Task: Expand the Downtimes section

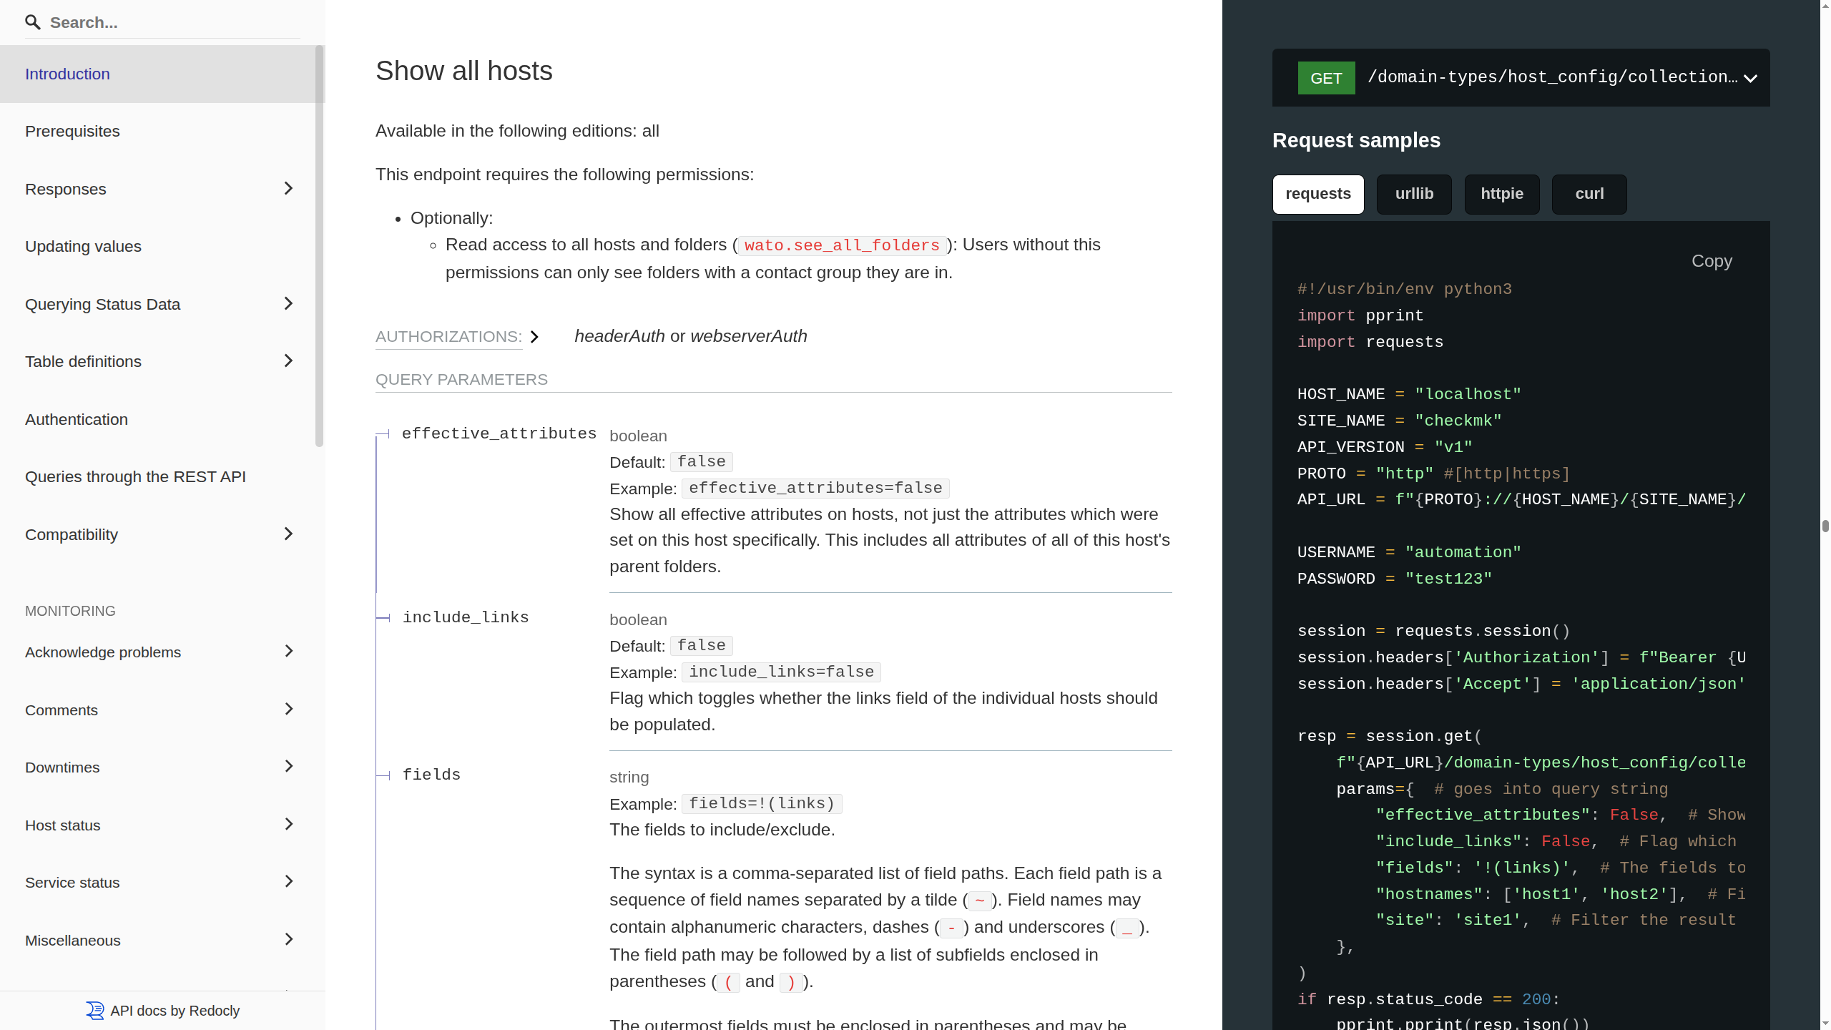Action: (288, 766)
